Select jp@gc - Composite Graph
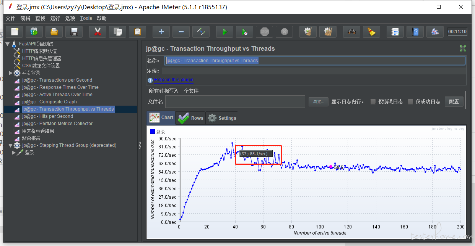 49,102
